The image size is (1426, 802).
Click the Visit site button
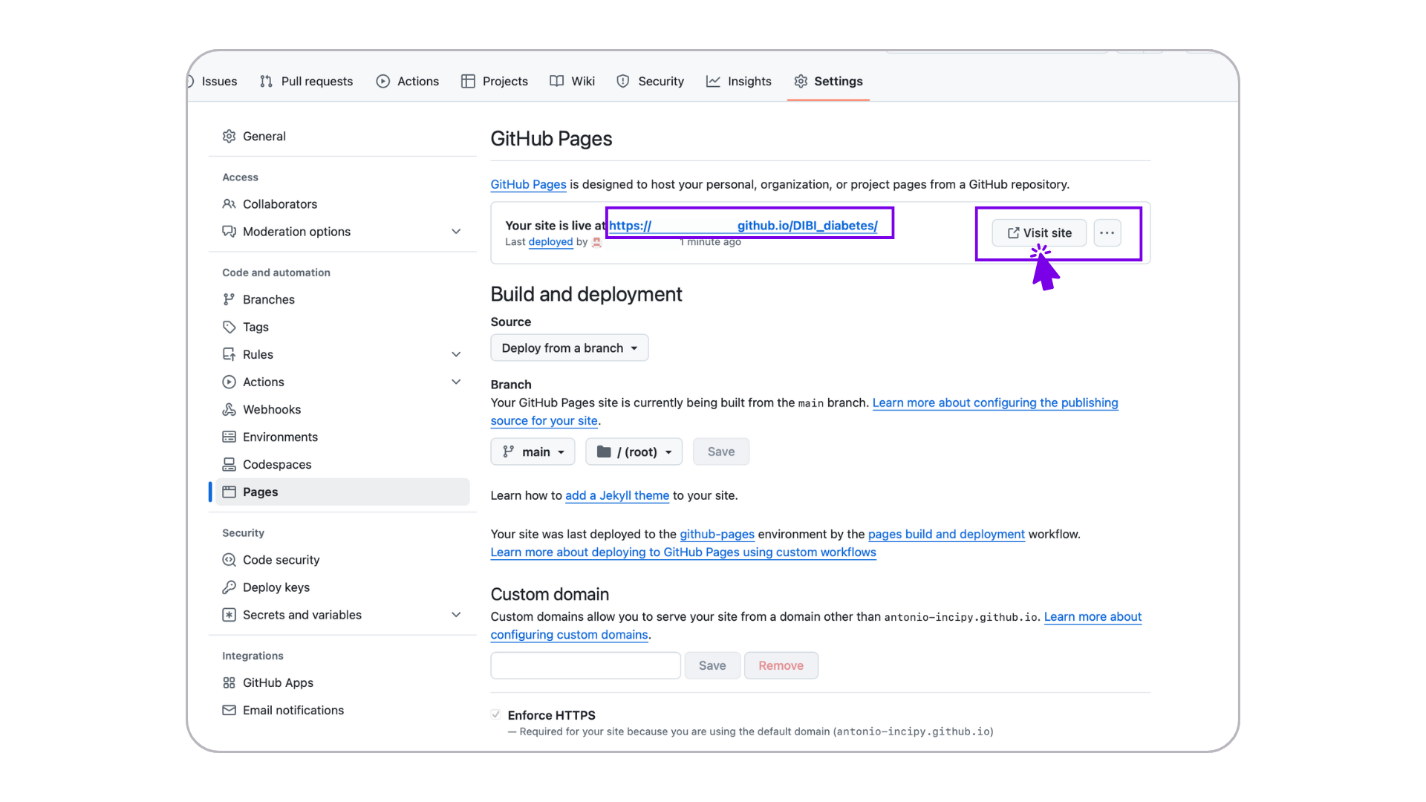pos(1039,232)
